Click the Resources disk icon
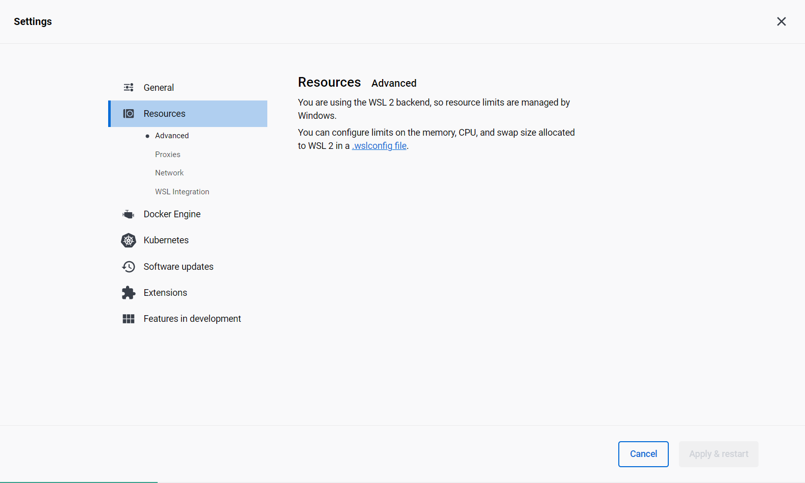Viewport: 805px width, 483px height. (x=129, y=114)
